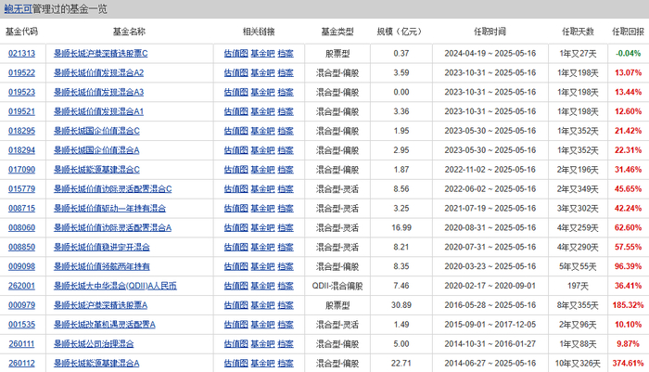Image resolution: width=649 pixels, height=372 pixels.
Task: Open fund 景顺长城价值边际灵活配置混合A
Action: (112, 228)
